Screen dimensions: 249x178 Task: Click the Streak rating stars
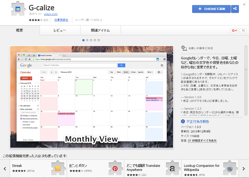point(19,171)
